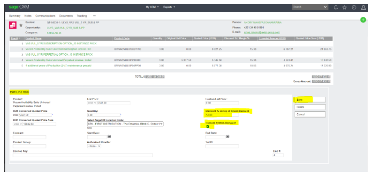Viewport: 374px width, 180px height.
Task: Open the ULYS_VAS VUL opportunity link
Action: pos(66,28)
